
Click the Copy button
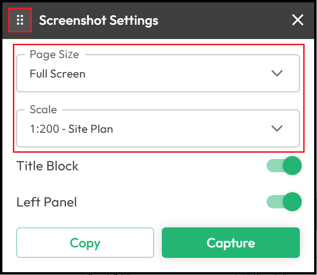click(x=85, y=243)
